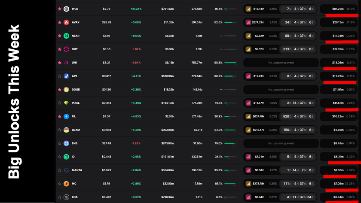
Task: Click MANTA's pink unlock type icon
Action: tap(248, 170)
